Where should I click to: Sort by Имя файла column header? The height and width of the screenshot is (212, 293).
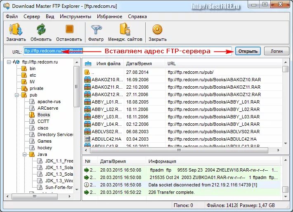pyautogui.click(x=103, y=64)
